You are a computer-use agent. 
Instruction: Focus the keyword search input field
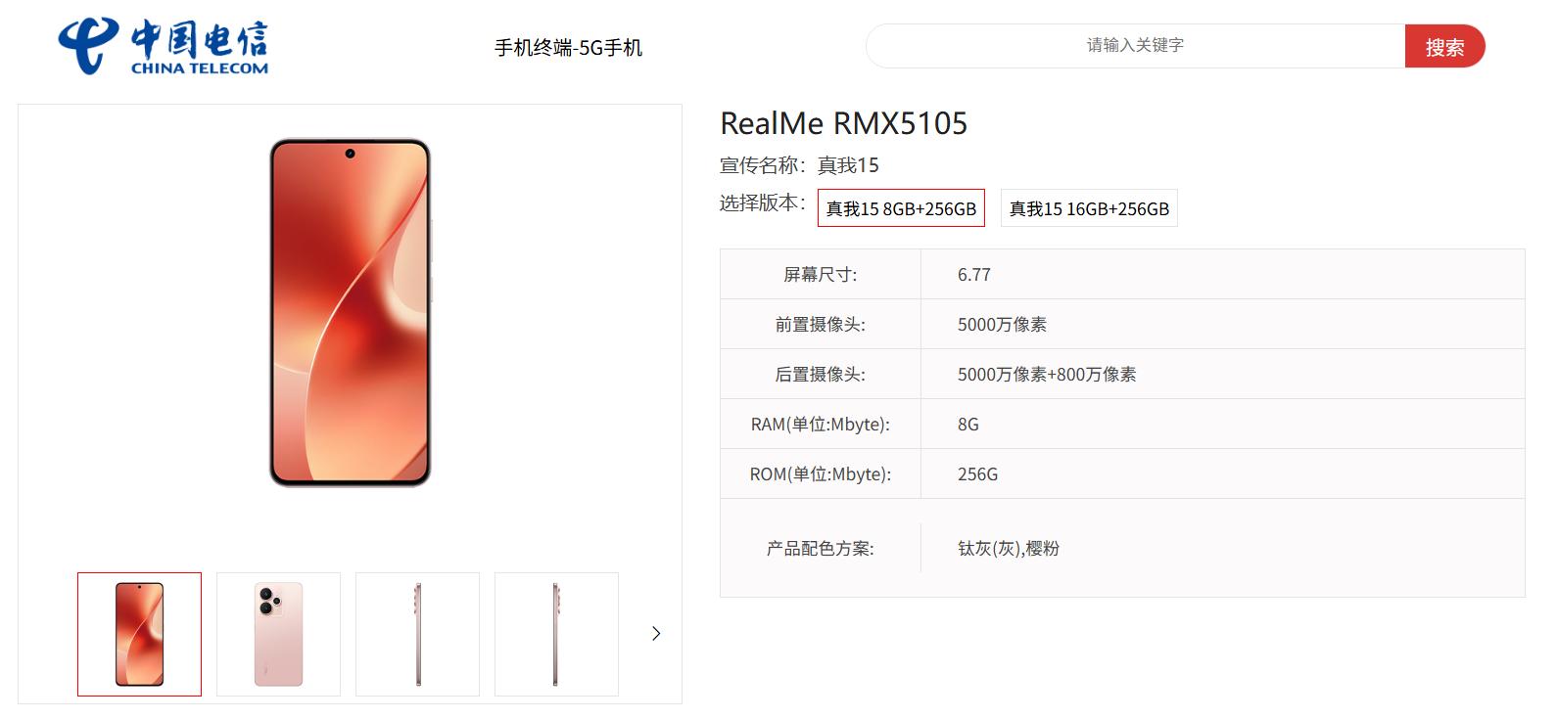[x=1135, y=46]
